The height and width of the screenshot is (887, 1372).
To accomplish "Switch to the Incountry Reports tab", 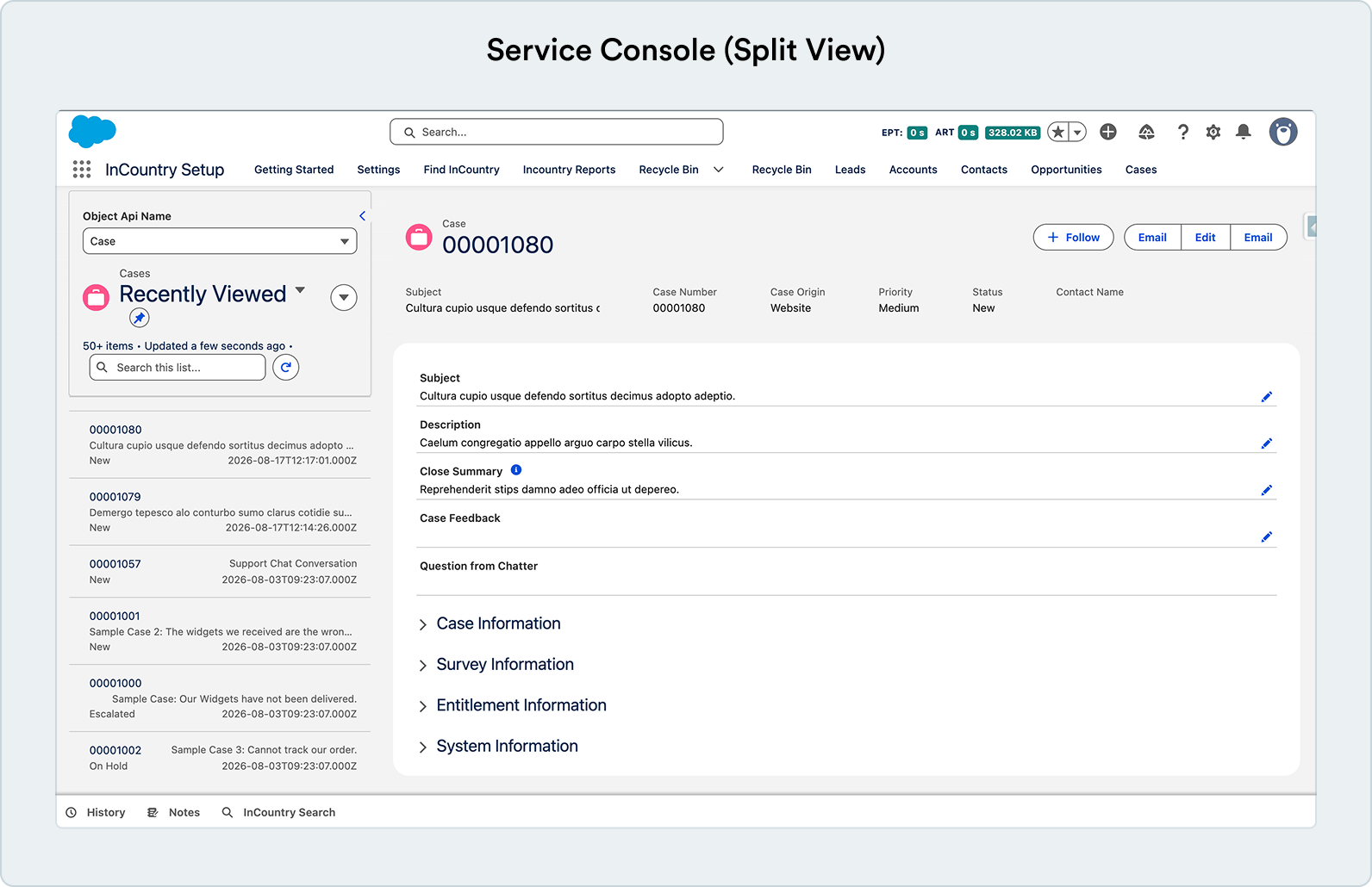I will pos(569,170).
